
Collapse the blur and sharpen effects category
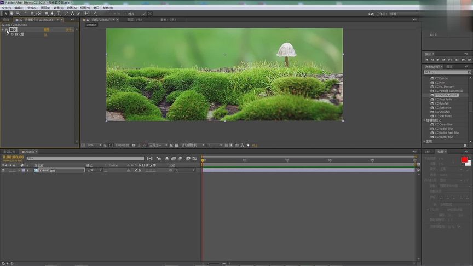tap(424, 120)
